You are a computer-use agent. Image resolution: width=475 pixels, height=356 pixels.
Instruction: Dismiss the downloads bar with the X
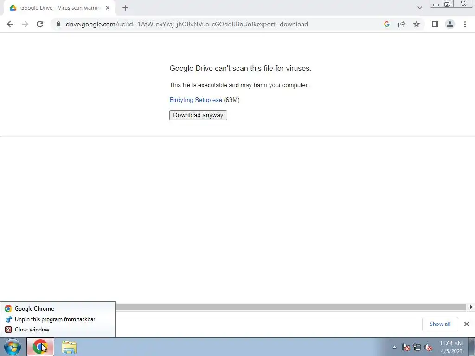467,324
